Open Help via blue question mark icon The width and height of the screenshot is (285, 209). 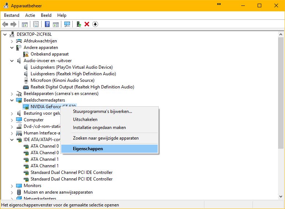click(47, 24)
